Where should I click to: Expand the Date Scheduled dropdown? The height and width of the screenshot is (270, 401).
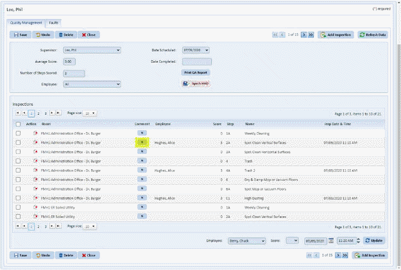point(206,50)
